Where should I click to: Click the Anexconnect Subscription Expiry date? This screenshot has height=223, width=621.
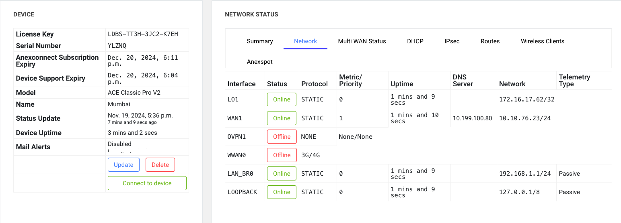click(142, 61)
